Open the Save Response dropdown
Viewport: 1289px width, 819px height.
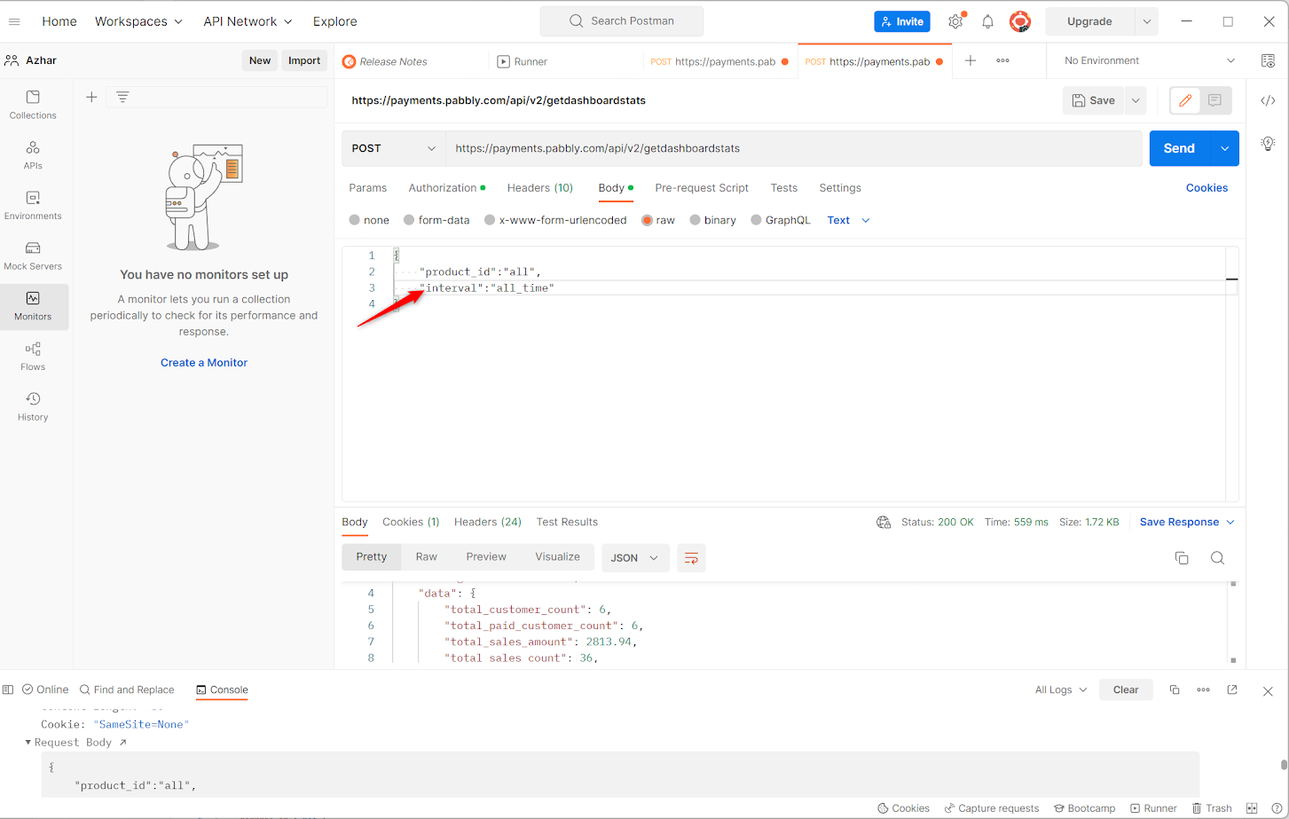1187,522
